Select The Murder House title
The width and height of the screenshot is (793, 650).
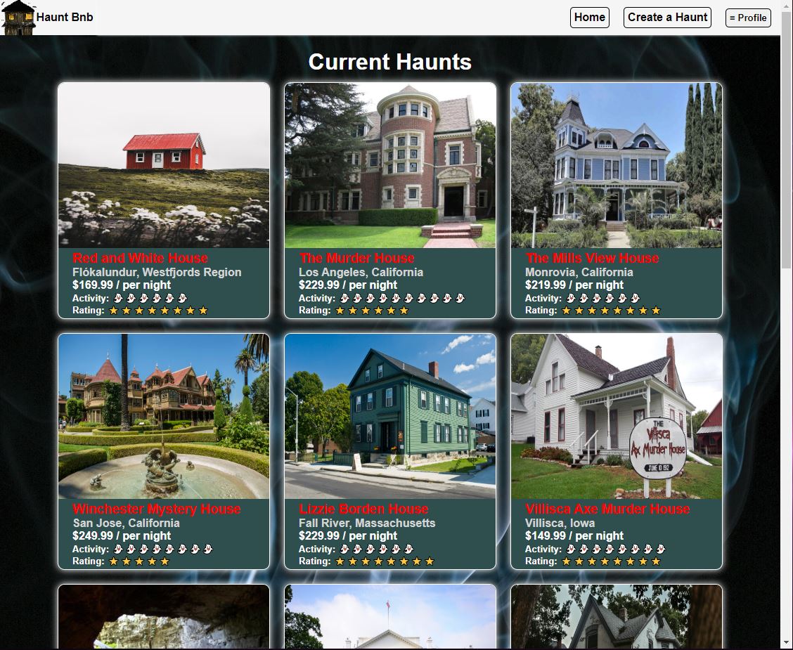(356, 259)
